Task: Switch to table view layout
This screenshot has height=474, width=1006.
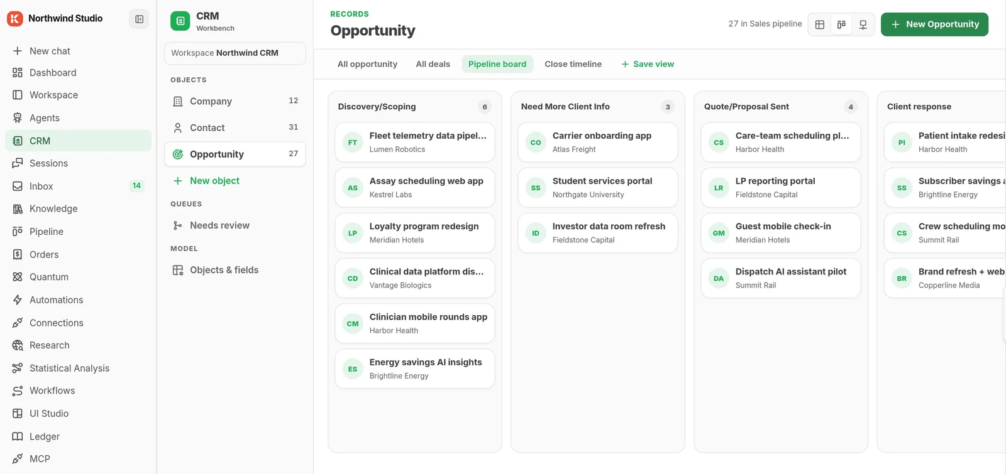Action: [x=820, y=24]
